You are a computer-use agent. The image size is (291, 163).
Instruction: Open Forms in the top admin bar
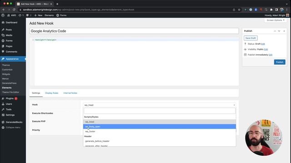tap(61, 15)
